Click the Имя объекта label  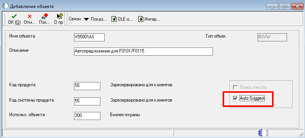(x=22, y=36)
